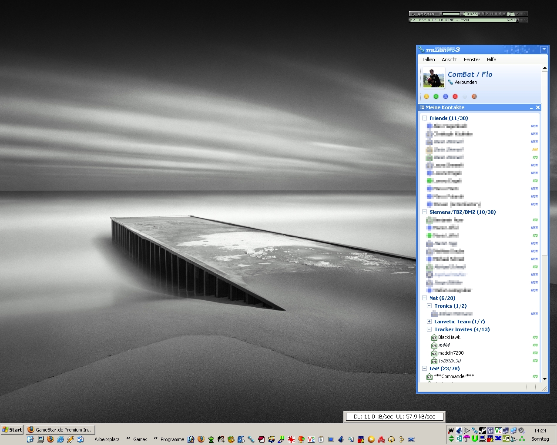Viewport: 557px width, 445px height.
Task: Click the orange connection status orb
Action: [474, 96]
